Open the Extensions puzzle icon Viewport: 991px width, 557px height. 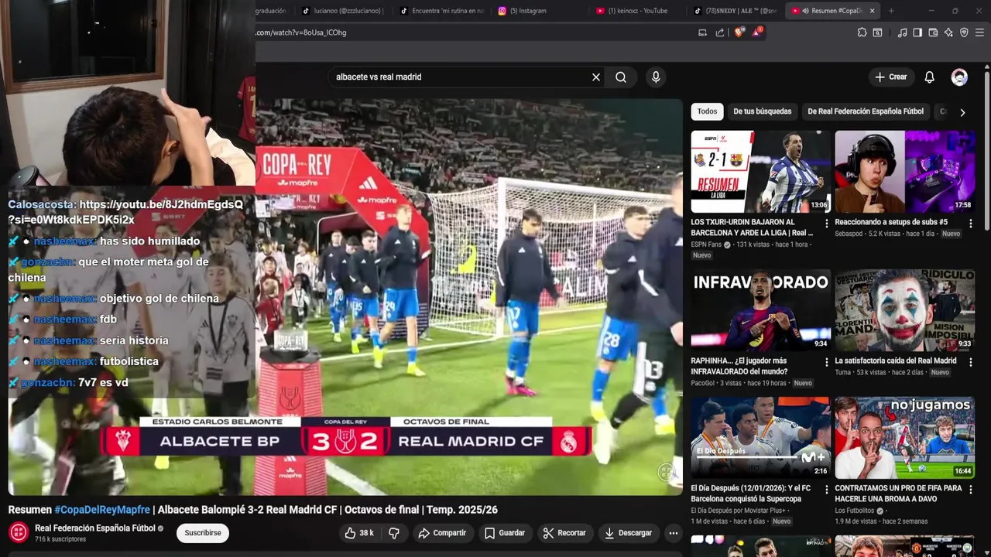click(x=862, y=32)
